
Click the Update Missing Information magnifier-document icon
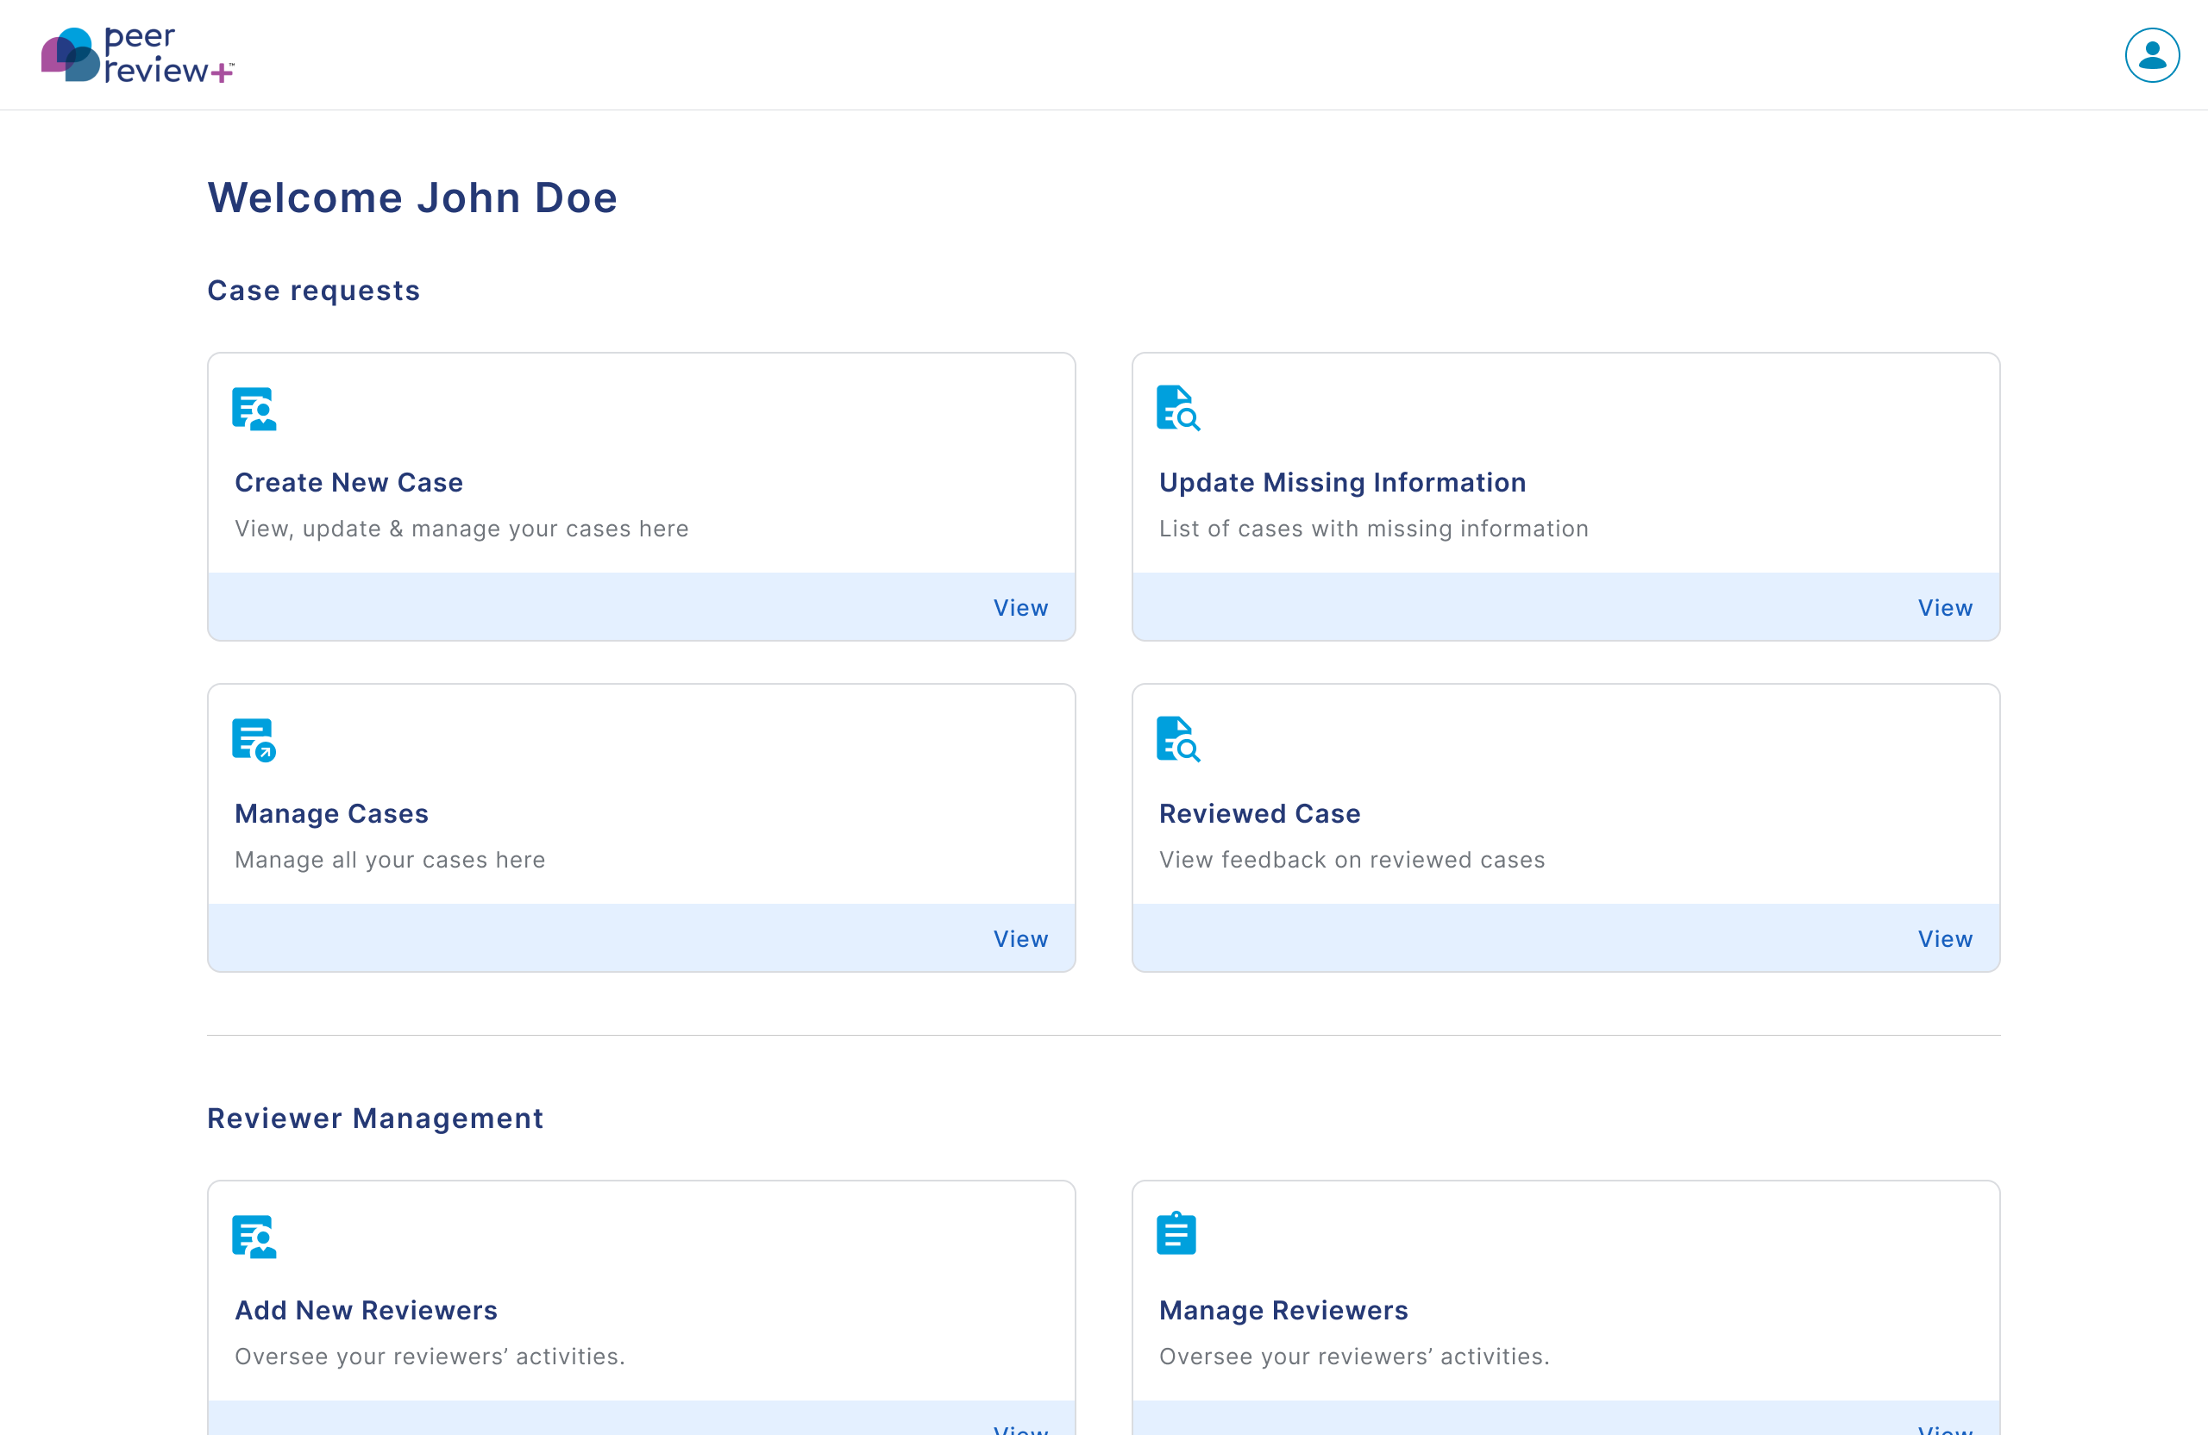1177,409
